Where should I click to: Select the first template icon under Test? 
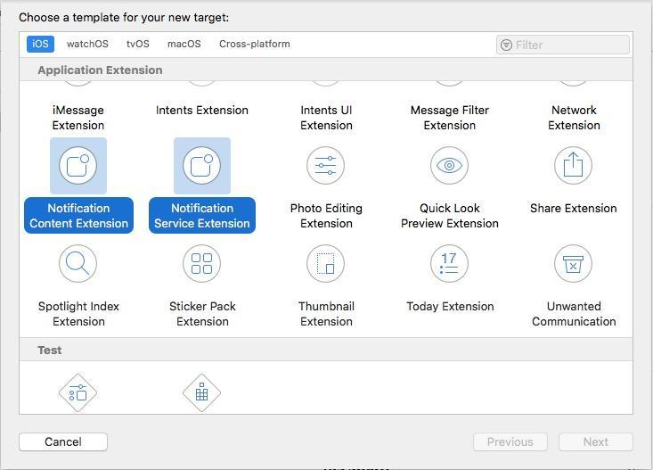coord(78,392)
